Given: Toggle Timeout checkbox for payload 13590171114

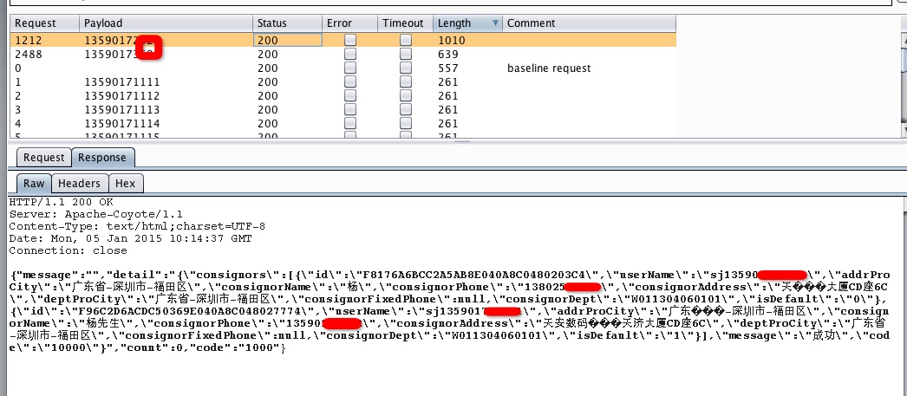Looking at the screenshot, I should click(406, 123).
